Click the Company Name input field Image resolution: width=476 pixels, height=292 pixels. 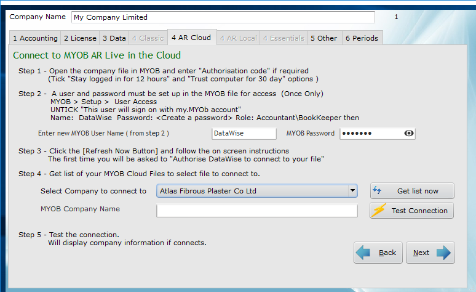223,17
